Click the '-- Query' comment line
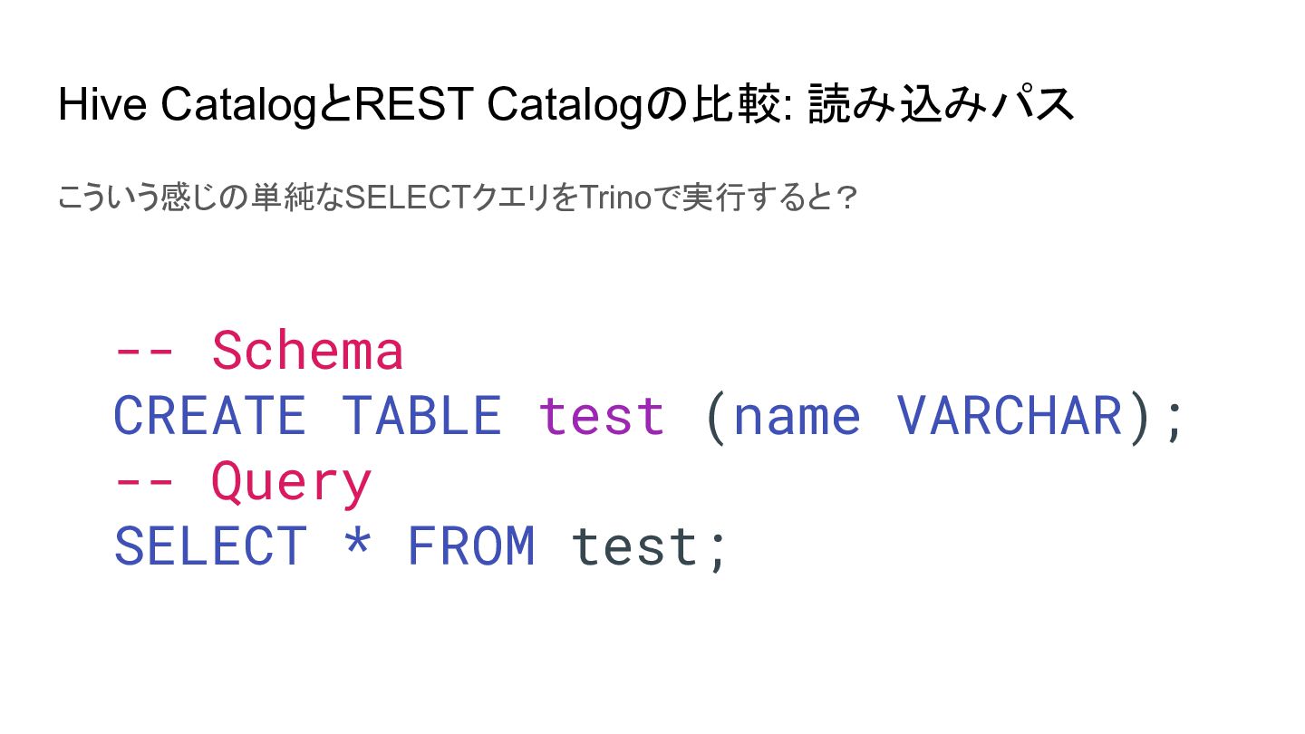This screenshot has width=1305, height=734. pyautogui.click(x=243, y=482)
